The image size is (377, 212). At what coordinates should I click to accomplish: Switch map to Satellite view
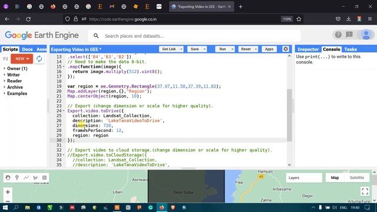coord(357,178)
